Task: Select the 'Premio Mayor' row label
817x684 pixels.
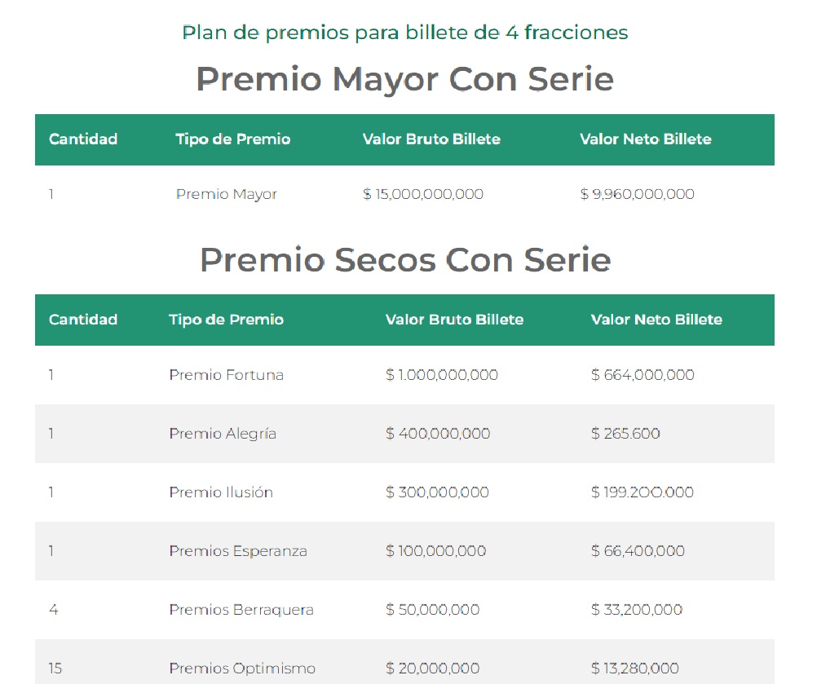Action: click(x=226, y=194)
